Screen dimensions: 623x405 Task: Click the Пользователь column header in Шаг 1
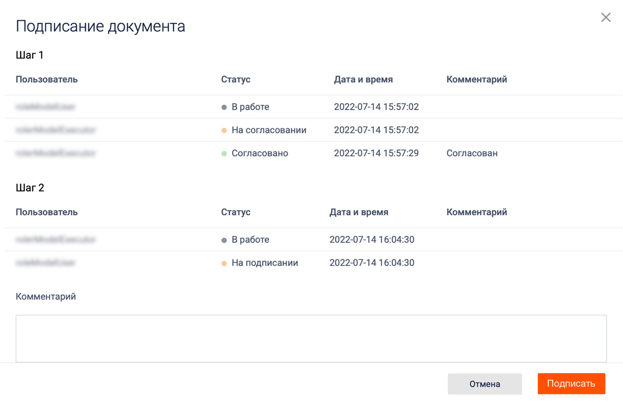47,79
